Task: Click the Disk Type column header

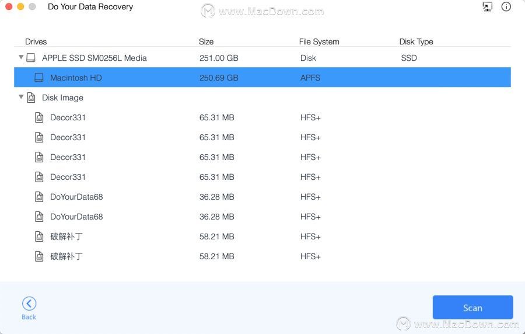Action: click(x=416, y=41)
